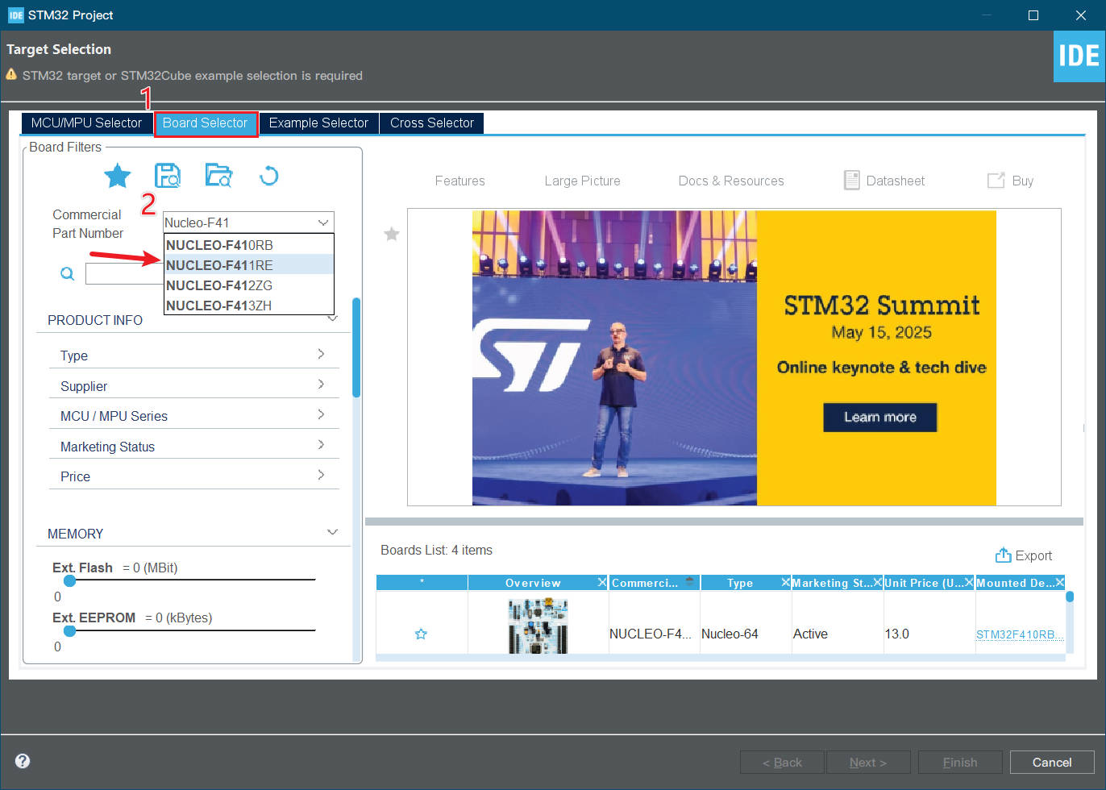This screenshot has width=1106, height=790.
Task: Click the Nucleo-F41 part number text field
Action: (x=238, y=222)
